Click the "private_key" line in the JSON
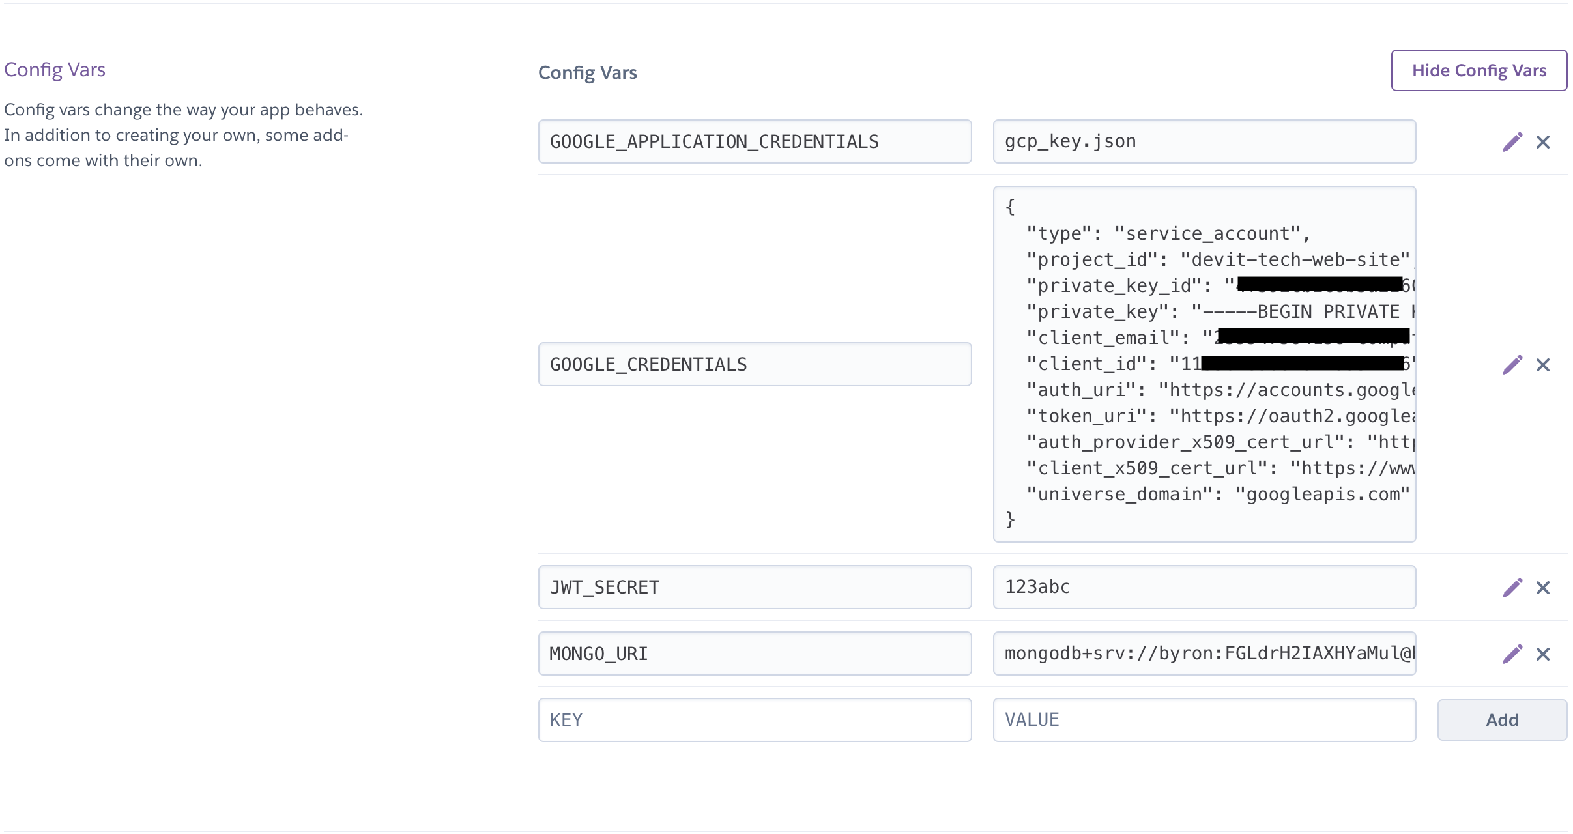This screenshot has width=1573, height=834. coord(1220,312)
